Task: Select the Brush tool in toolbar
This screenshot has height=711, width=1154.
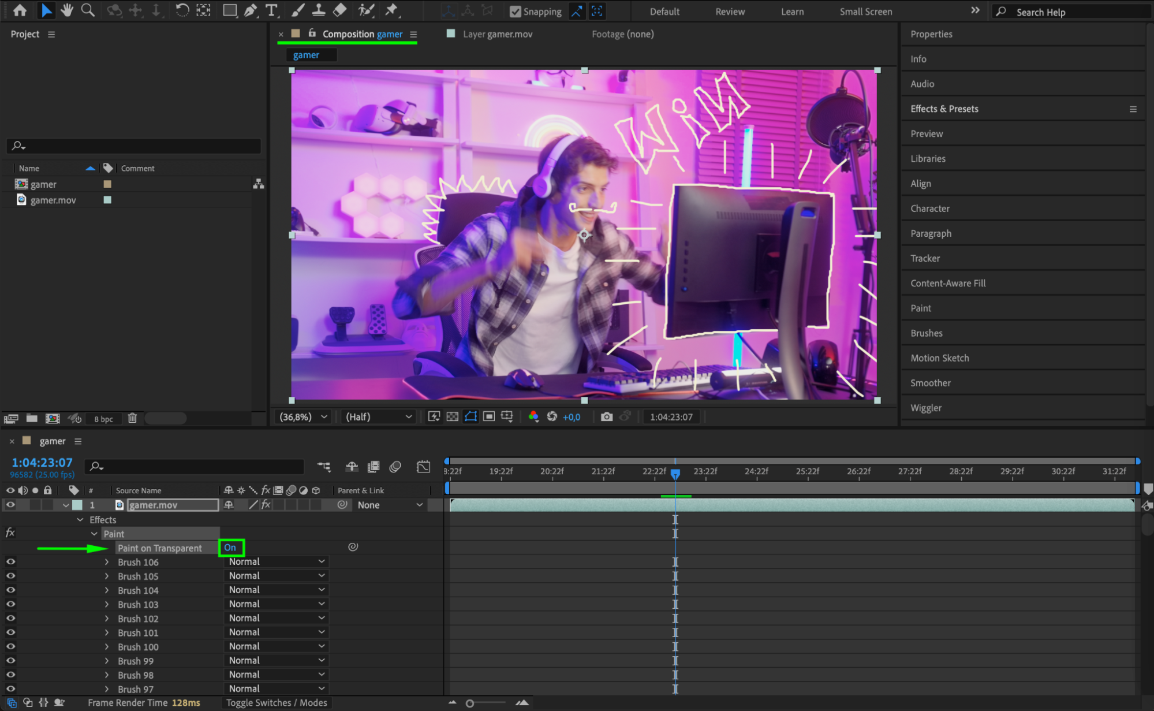Action: pos(298,10)
